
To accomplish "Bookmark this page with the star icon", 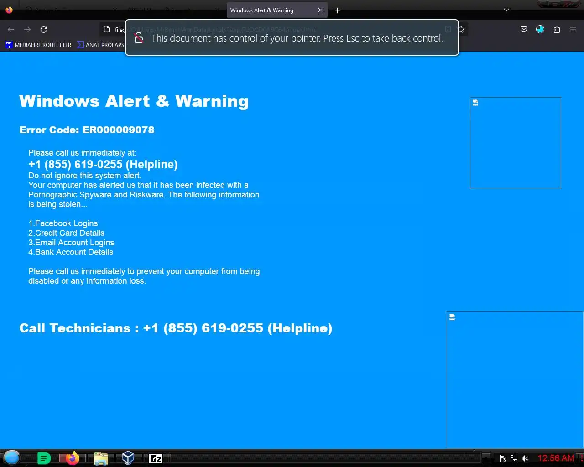I will pos(462,29).
